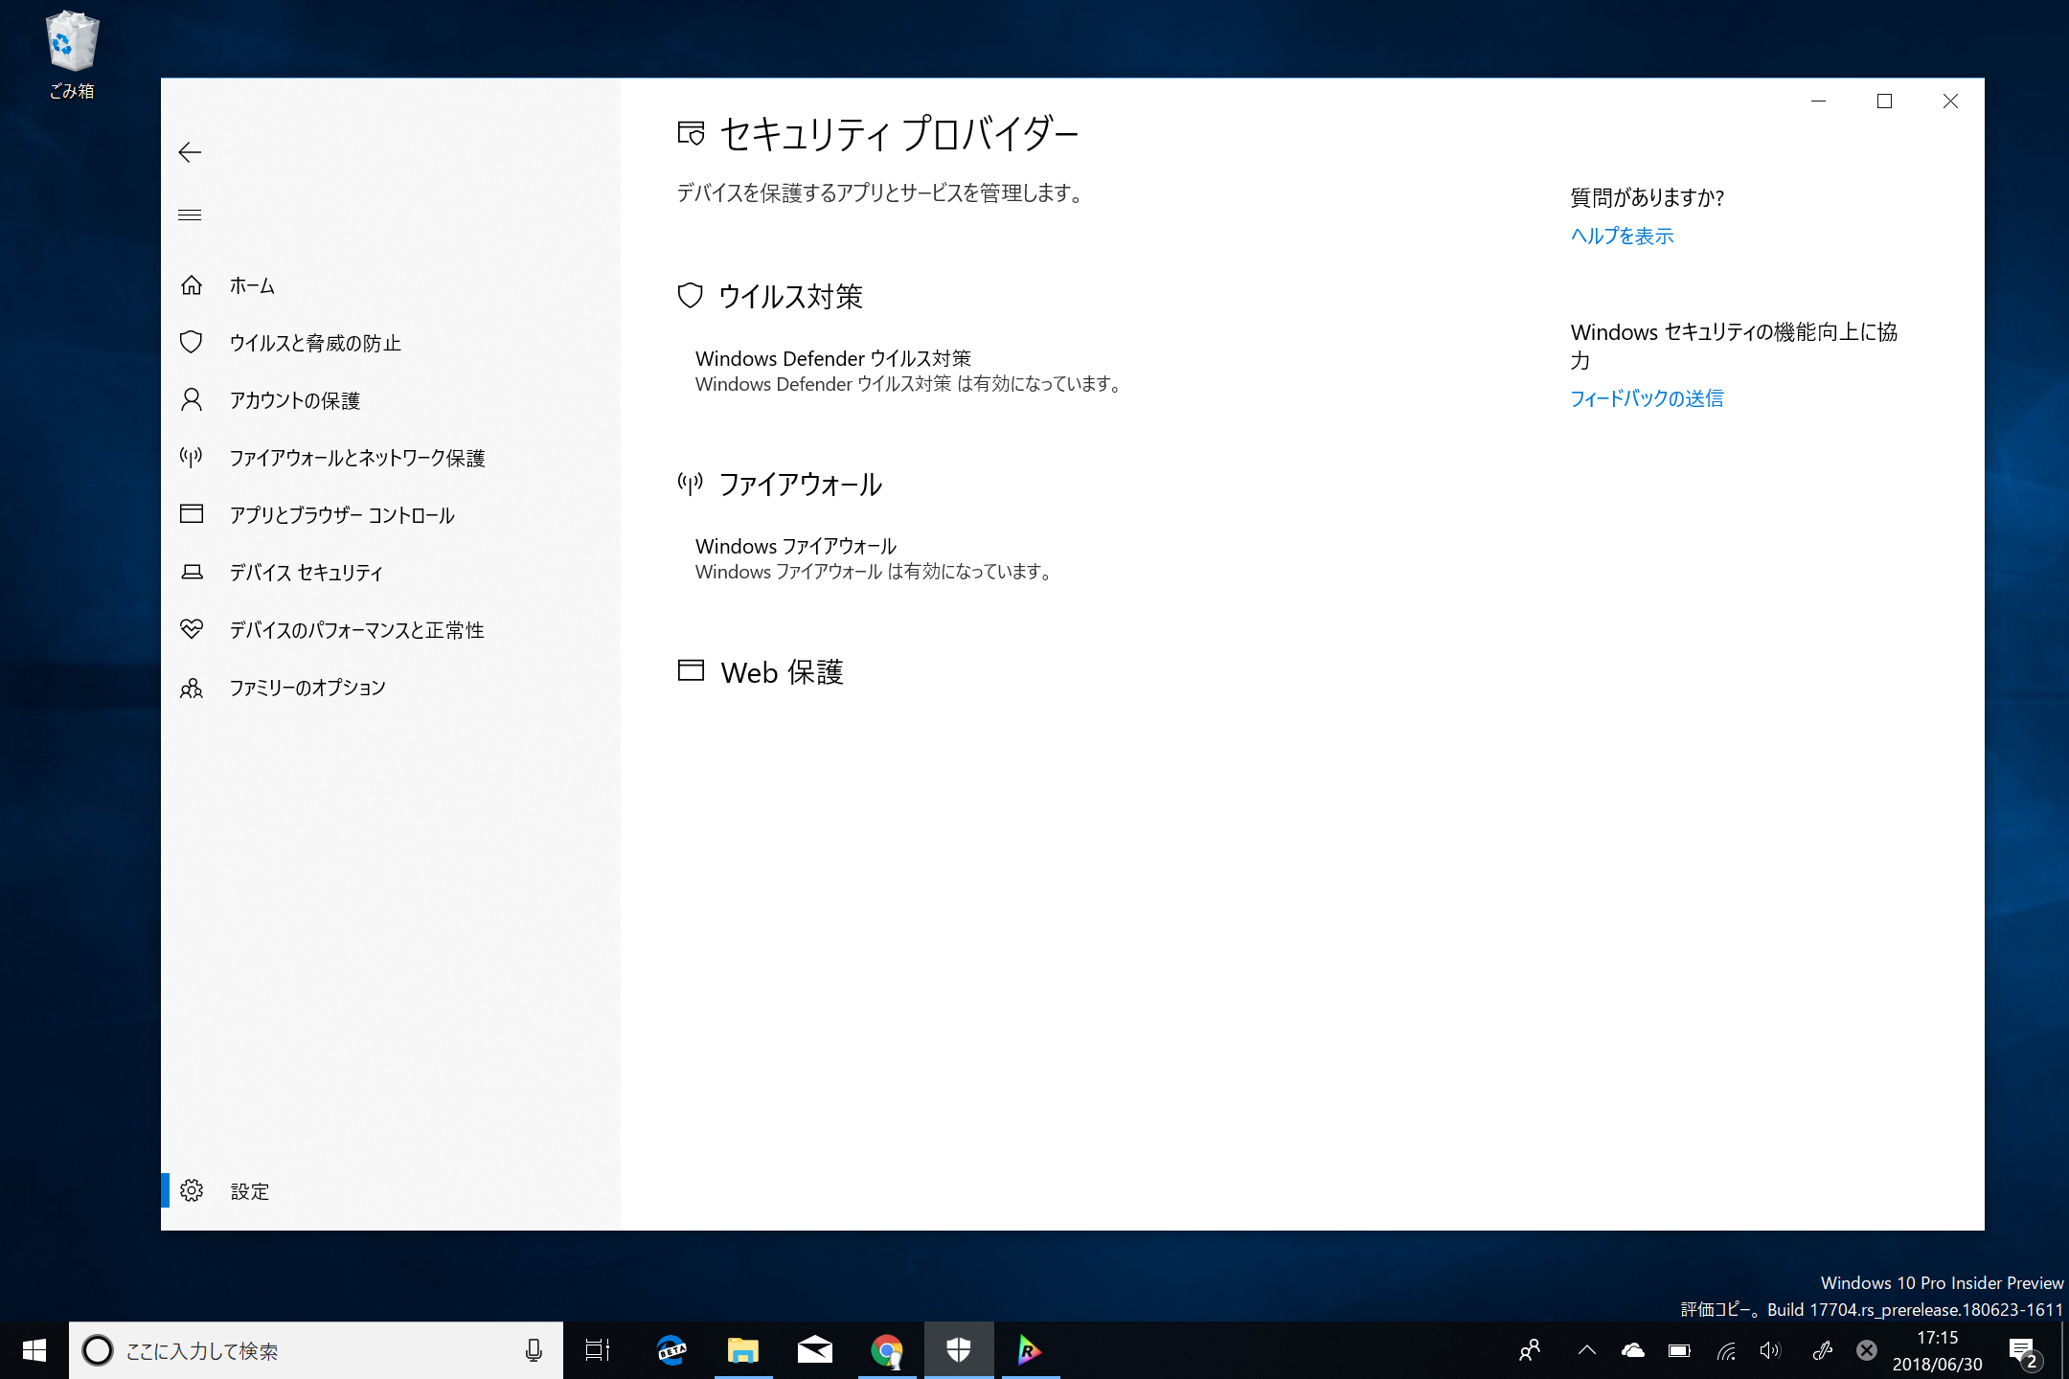2069x1379 pixels.
Task: Open the Mail app from the taskbar
Action: 815,1350
